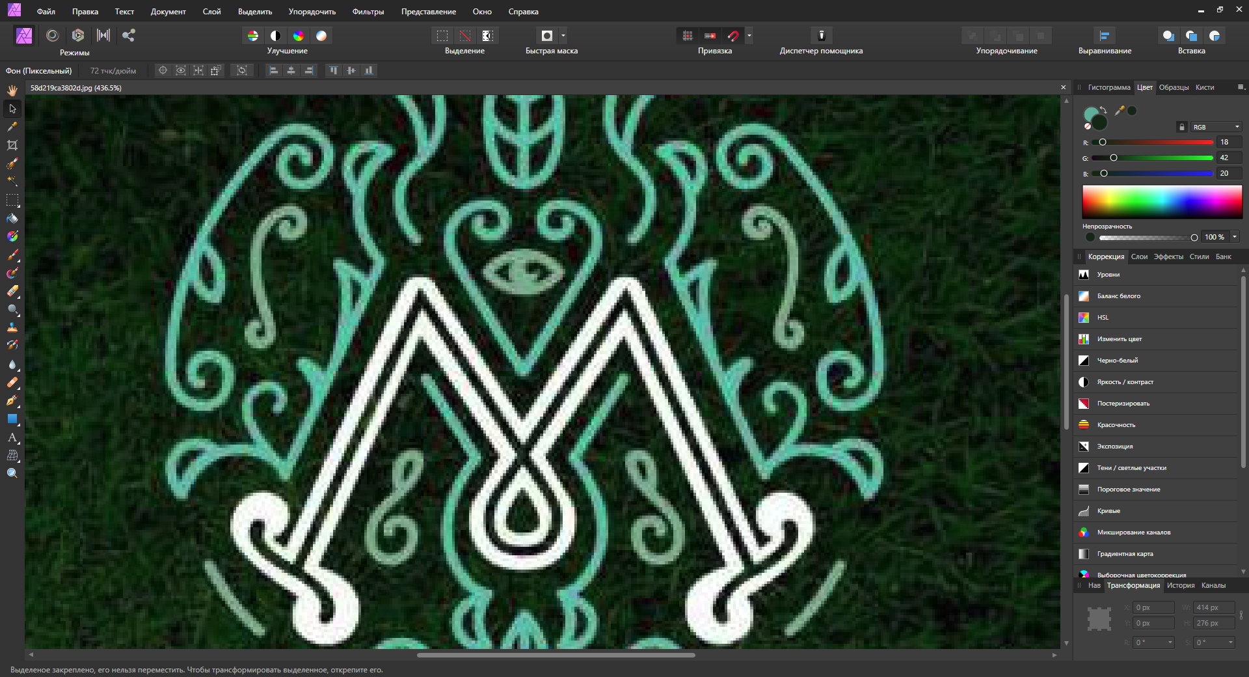The height and width of the screenshot is (677, 1249).
Task: Apply Auto Contrast half-circle icon
Action: 276,36
